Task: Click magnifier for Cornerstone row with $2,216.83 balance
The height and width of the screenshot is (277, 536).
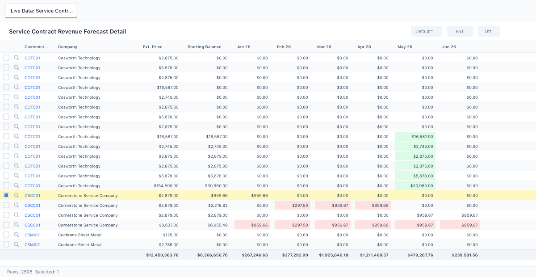Action: click(x=17, y=205)
